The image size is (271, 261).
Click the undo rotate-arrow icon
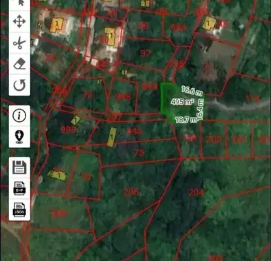(x=20, y=85)
